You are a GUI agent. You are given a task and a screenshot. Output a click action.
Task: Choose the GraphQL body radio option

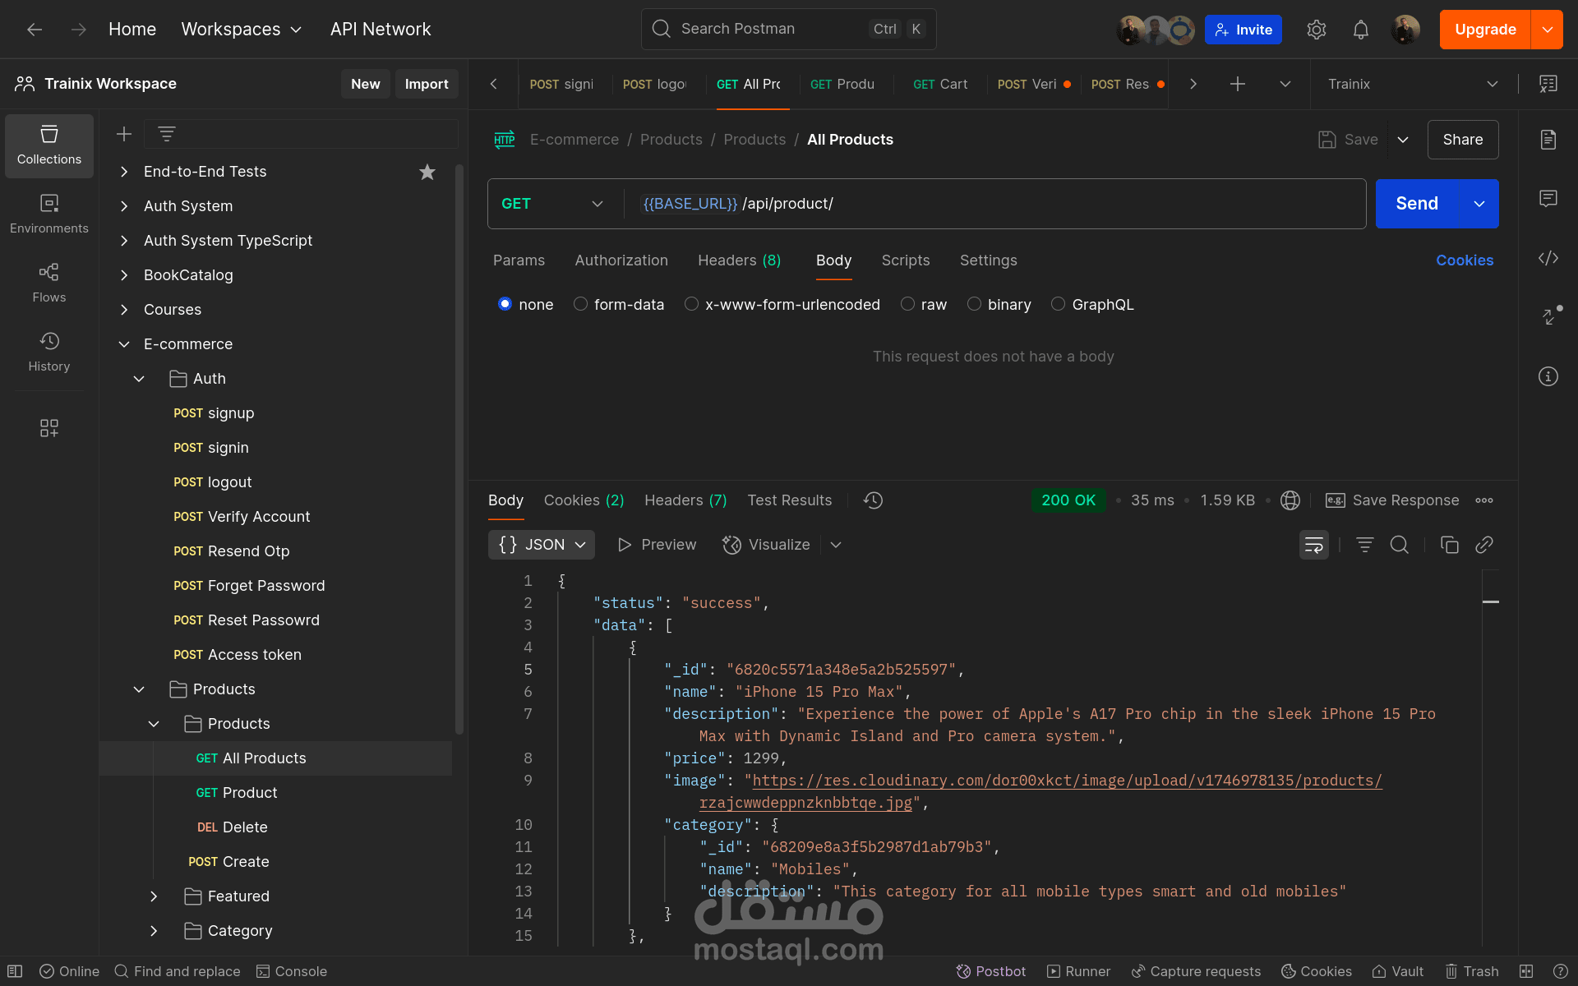(1058, 304)
